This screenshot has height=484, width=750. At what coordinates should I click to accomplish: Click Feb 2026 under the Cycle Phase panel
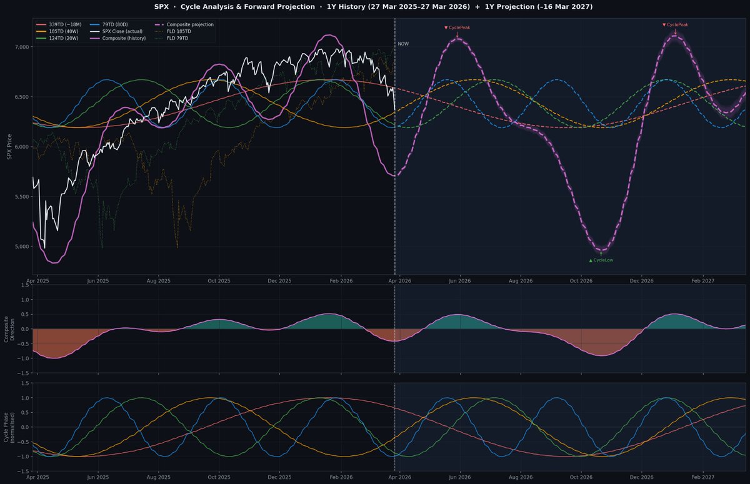coord(341,477)
